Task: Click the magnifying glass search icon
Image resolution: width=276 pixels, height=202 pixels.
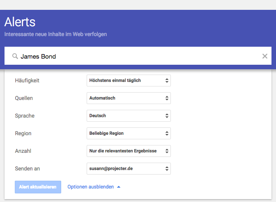Action: (15, 56)
